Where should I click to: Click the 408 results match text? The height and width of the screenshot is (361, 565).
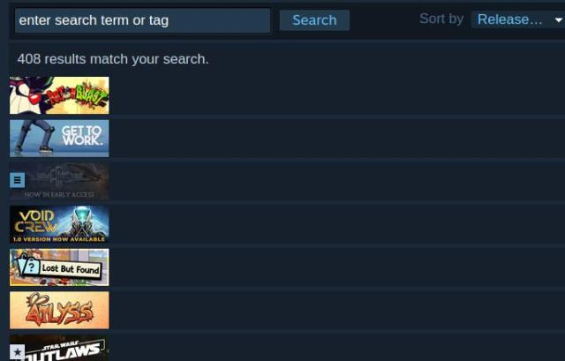click(x=113, y=59)
